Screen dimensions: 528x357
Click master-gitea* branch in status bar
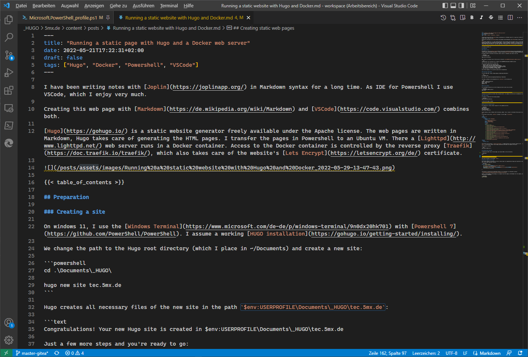32,353
